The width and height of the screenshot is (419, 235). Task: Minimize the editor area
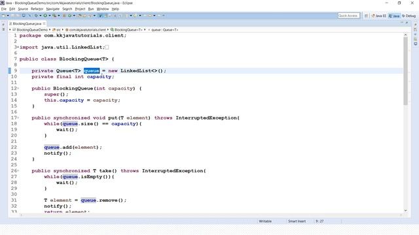click(x=402, y=23)
